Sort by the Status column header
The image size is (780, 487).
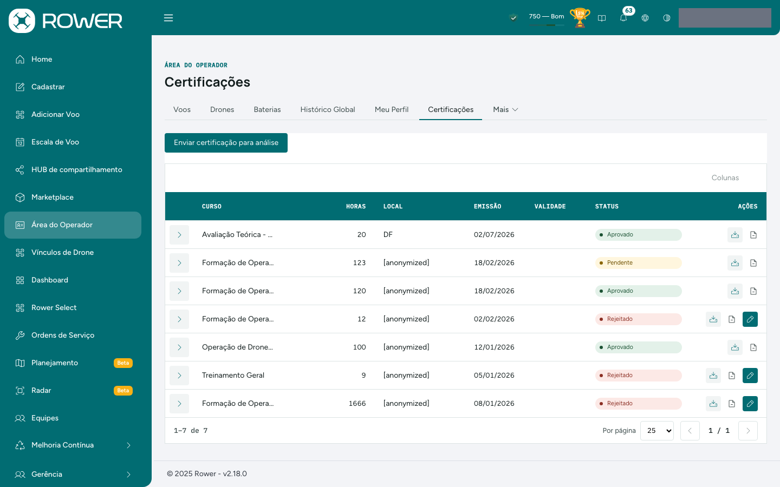pos(607,207)
